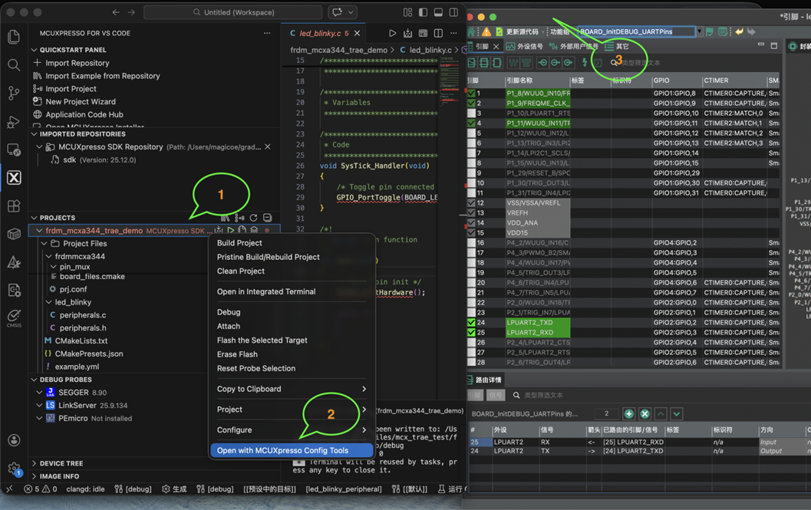
Task: Collapse all items in the PROJECTS view
Action: (x=268, y=218)
